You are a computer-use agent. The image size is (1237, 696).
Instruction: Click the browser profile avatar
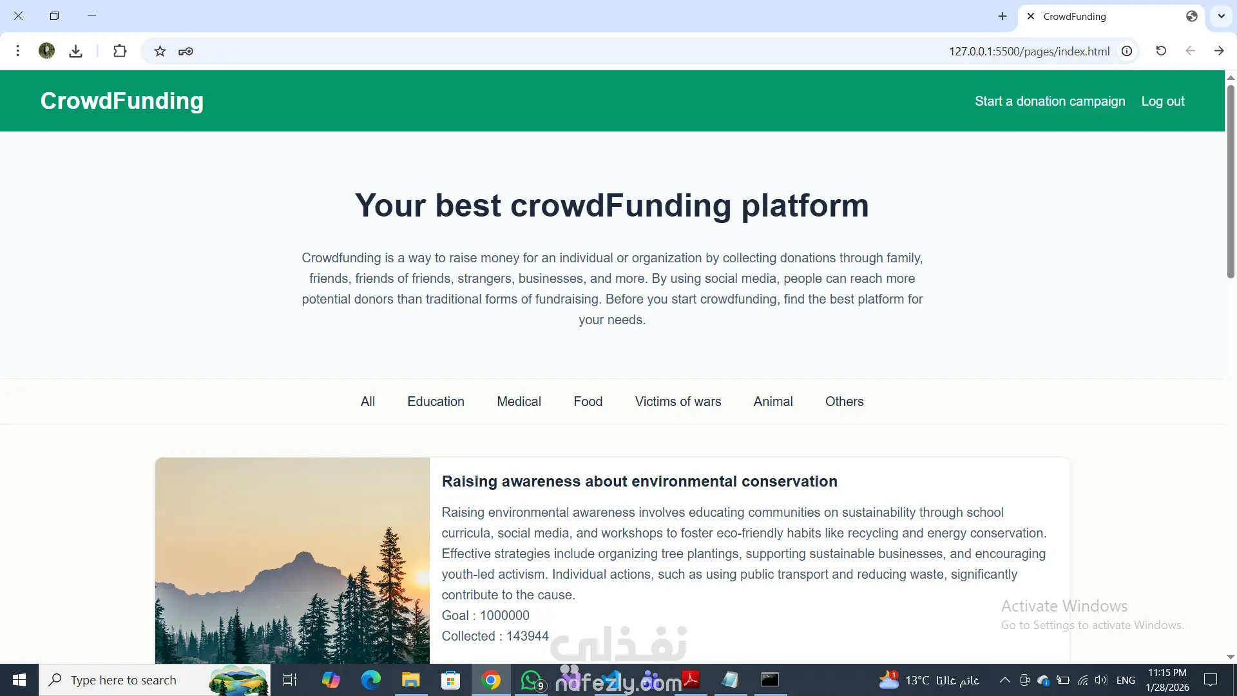tap(46, 51)
